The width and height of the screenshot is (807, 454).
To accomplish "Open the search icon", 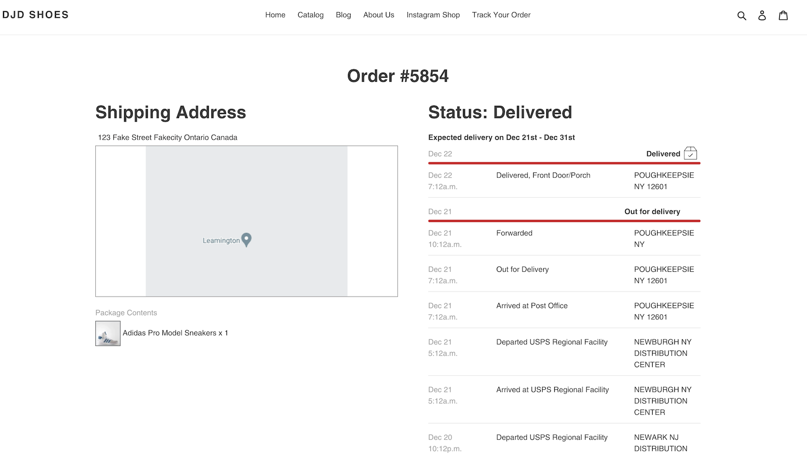I will pos(741,15).
